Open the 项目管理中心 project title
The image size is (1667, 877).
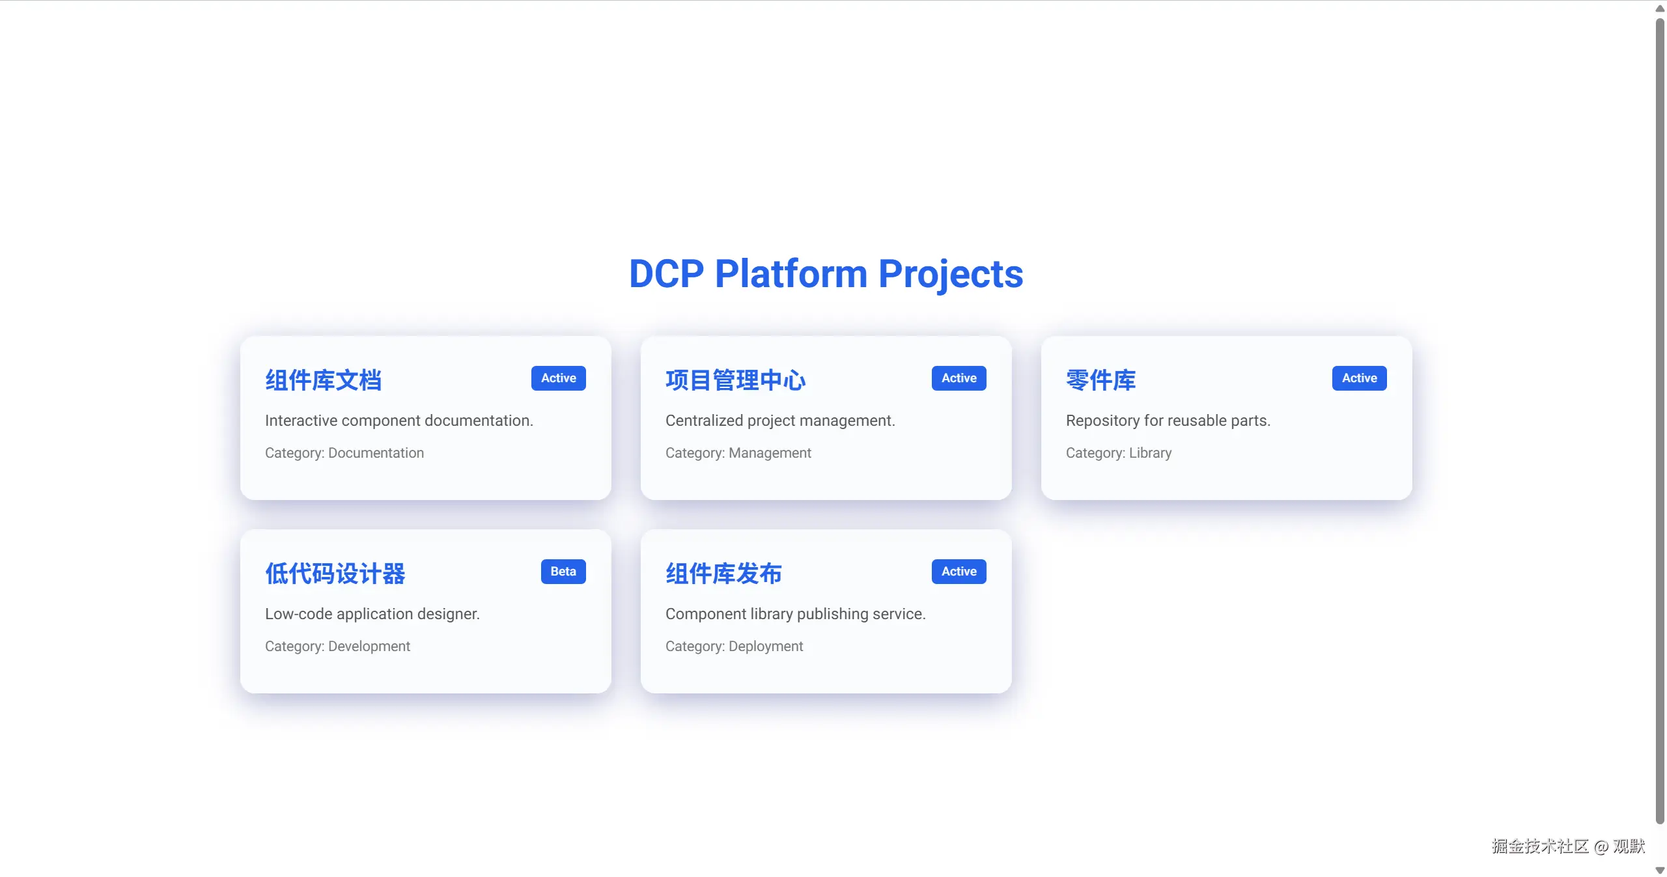click(x=735, y=380)
